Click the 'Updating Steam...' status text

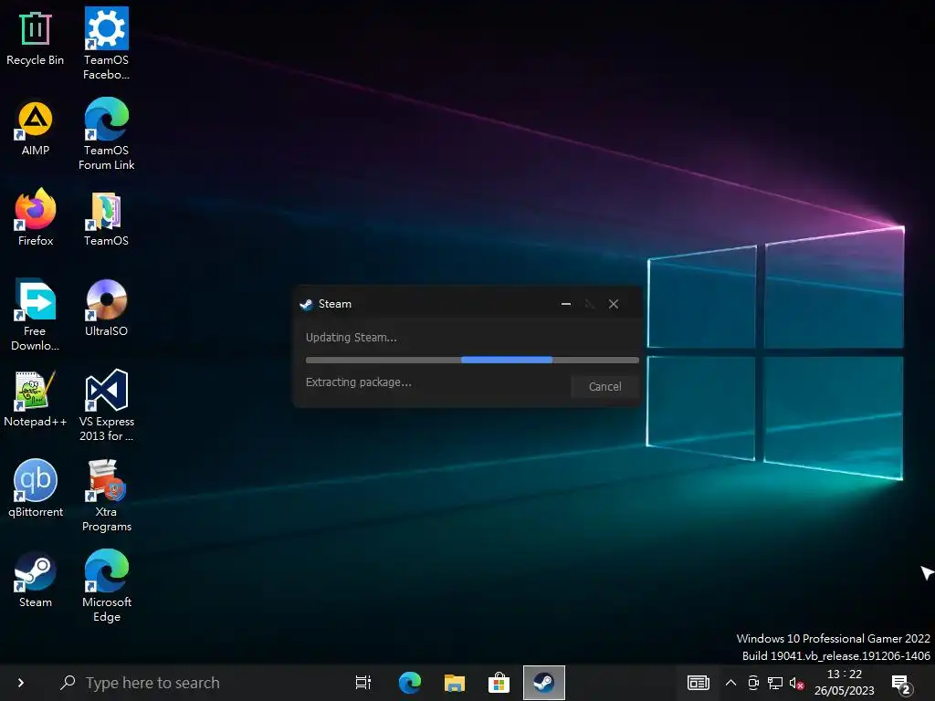(x=352, y=338)
